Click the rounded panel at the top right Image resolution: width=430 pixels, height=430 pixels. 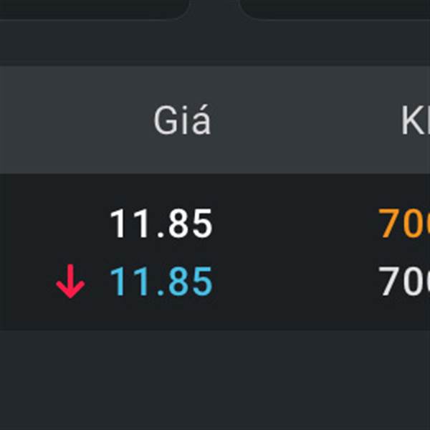coord(337,7)
